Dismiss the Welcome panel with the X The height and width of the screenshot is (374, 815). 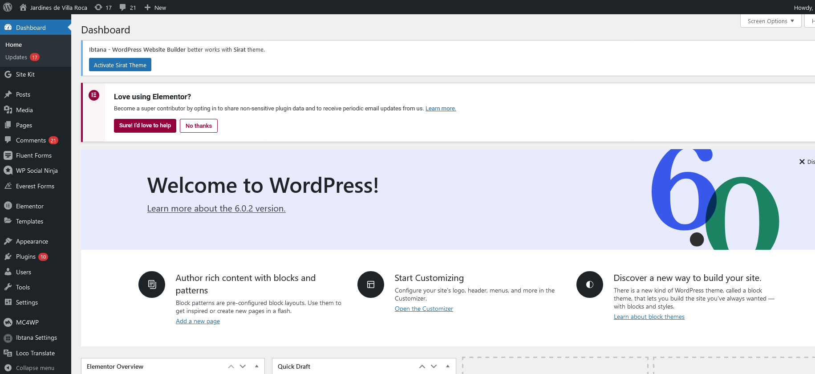(802, 162)
